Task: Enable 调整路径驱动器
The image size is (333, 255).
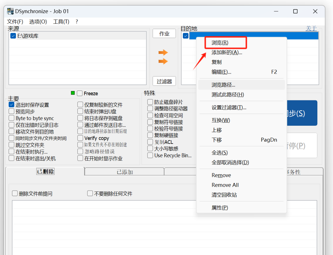Action: (150, 109)
